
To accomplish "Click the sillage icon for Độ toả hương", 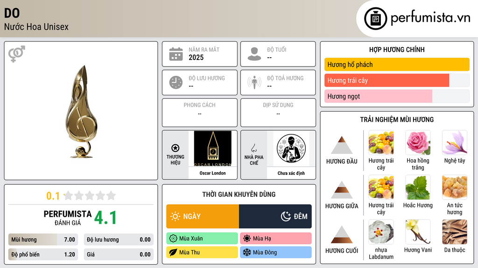I will (x=254, y=82).
